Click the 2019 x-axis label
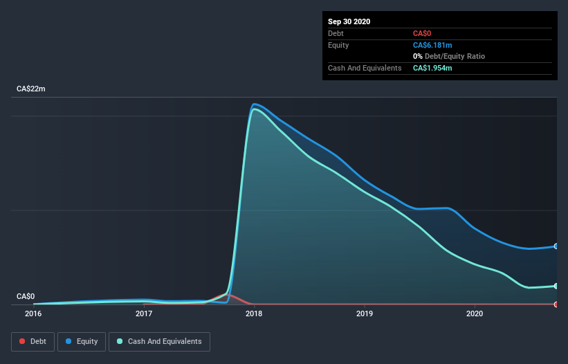568x364 pixels. [x=365, y=313]
